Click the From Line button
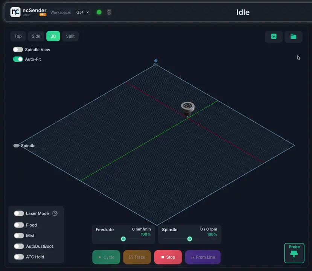This screenshot has width=312, height=271. 203,257
